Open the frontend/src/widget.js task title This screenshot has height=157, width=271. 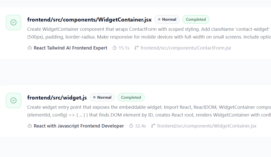[x=57, y=97]
